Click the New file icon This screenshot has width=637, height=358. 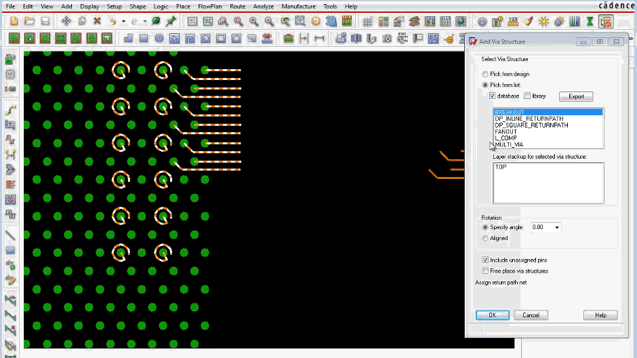(14, 21)
